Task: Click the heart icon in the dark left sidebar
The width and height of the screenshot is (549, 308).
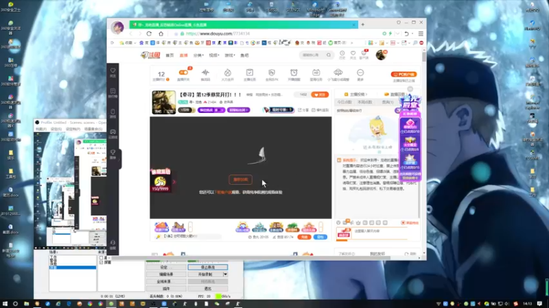Action: pyautogui.click(x=113, y=70)
